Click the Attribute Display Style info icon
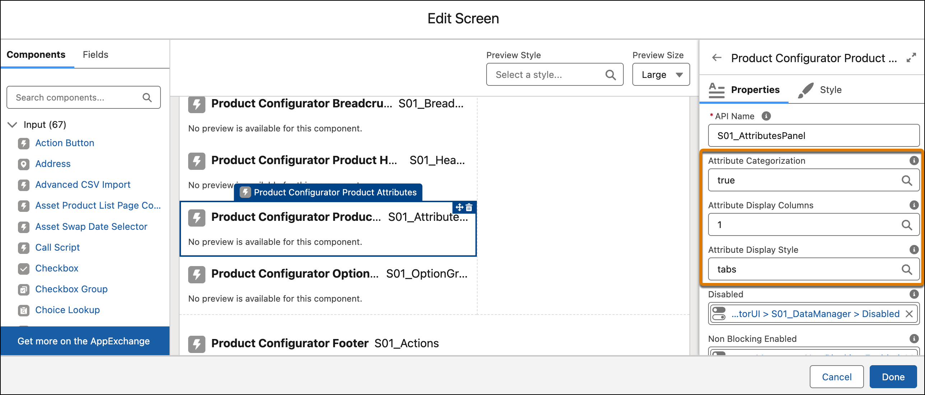Image resolution: width=925 pixels, height=395 pixels. [914, 250]
